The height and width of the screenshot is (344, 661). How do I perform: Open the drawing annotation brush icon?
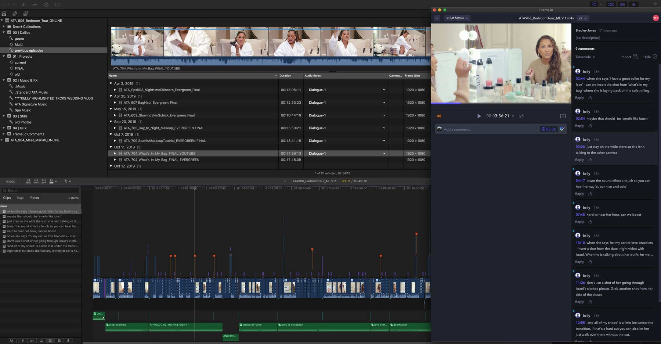tap(562, 129)
